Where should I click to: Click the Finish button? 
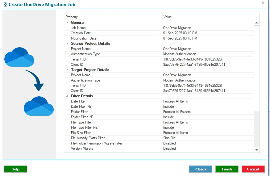tap(227, 169)
